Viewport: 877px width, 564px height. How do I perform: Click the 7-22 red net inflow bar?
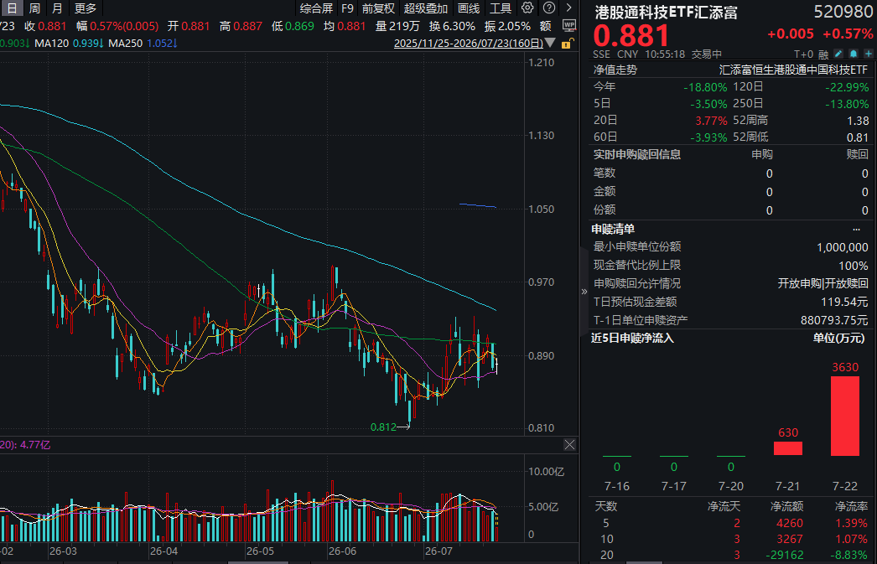(x=844, y=416)
